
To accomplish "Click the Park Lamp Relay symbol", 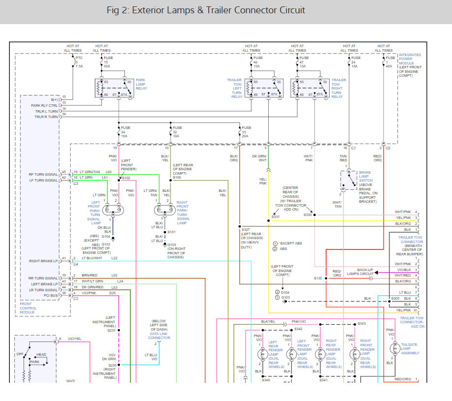I will pos(113,88).
